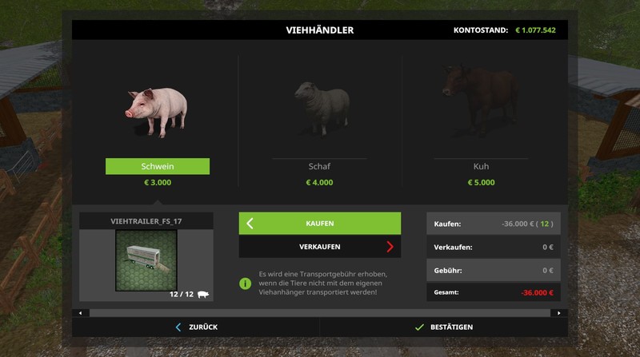Choose the Schaf animal label

click(319, 166)
